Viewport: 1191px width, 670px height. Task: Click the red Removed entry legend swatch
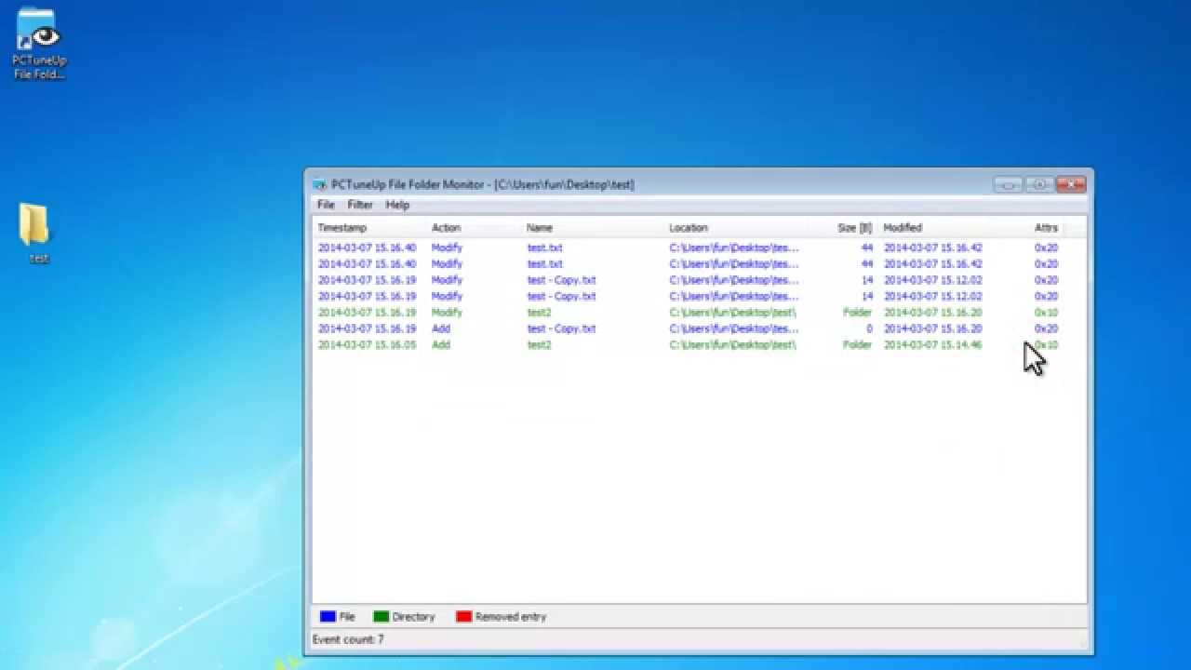(463, 616)
